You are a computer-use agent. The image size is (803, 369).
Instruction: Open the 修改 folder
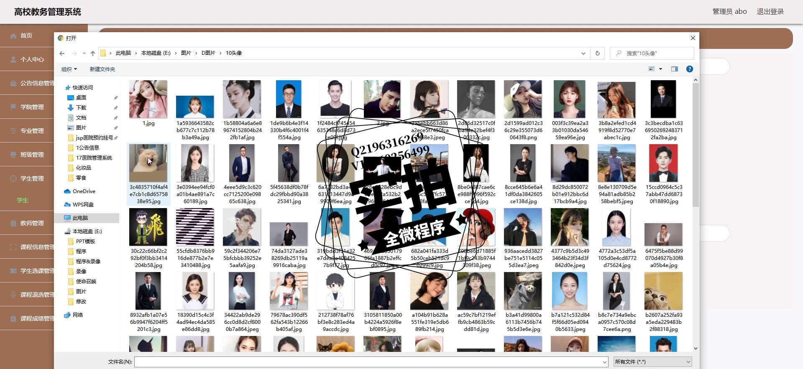point(81,301)
